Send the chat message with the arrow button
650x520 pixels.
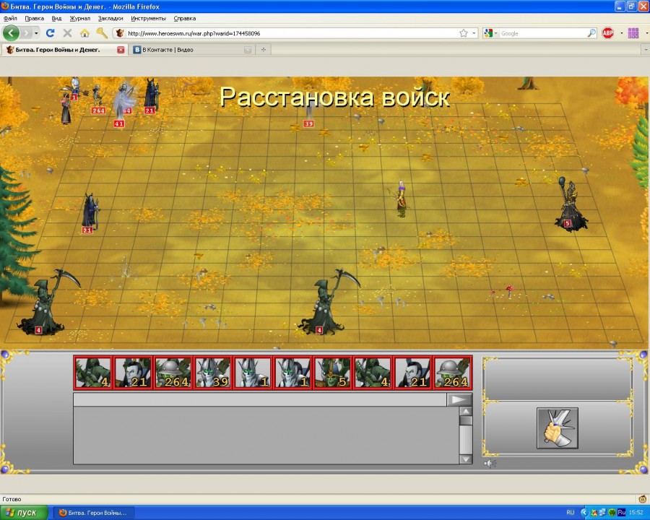click(459, 399)
